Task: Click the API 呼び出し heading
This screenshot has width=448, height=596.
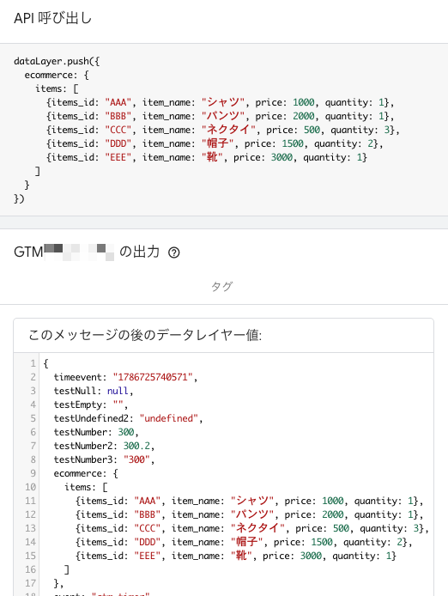Action: [53, 18]
